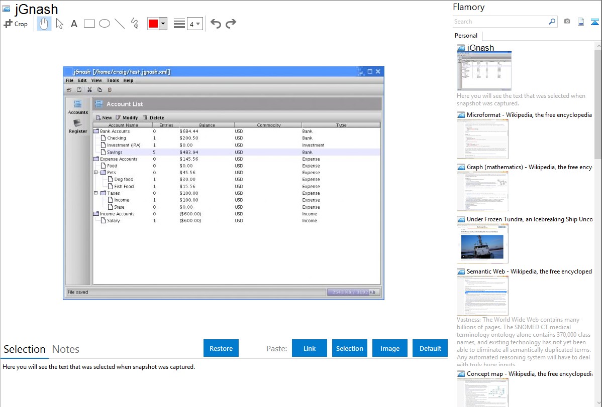
Task: Switch to the Notes tab
Action: coord(66,349)
